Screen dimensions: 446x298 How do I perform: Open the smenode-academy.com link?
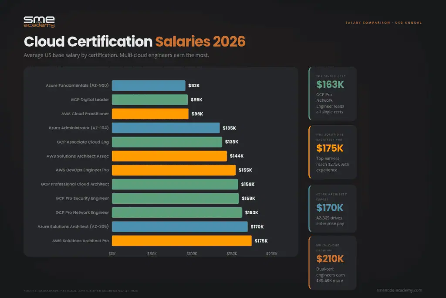(x=399, y=290)
